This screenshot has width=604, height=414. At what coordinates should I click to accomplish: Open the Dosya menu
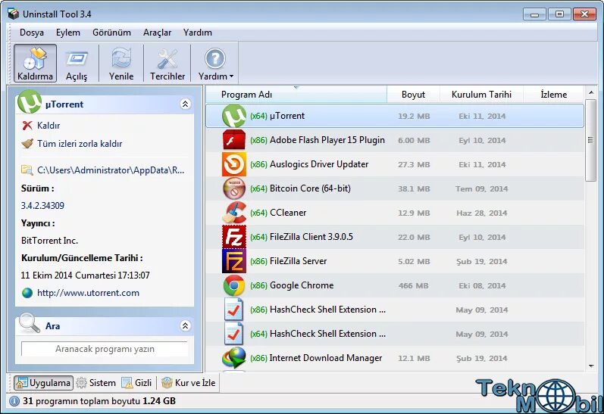(x=32, y=33)
